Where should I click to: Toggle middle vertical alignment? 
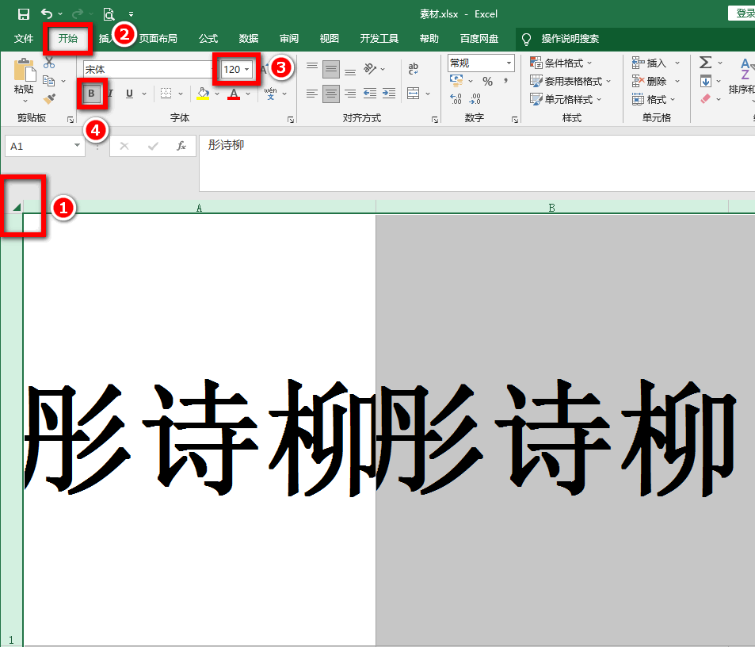click(x=331, y=69)
